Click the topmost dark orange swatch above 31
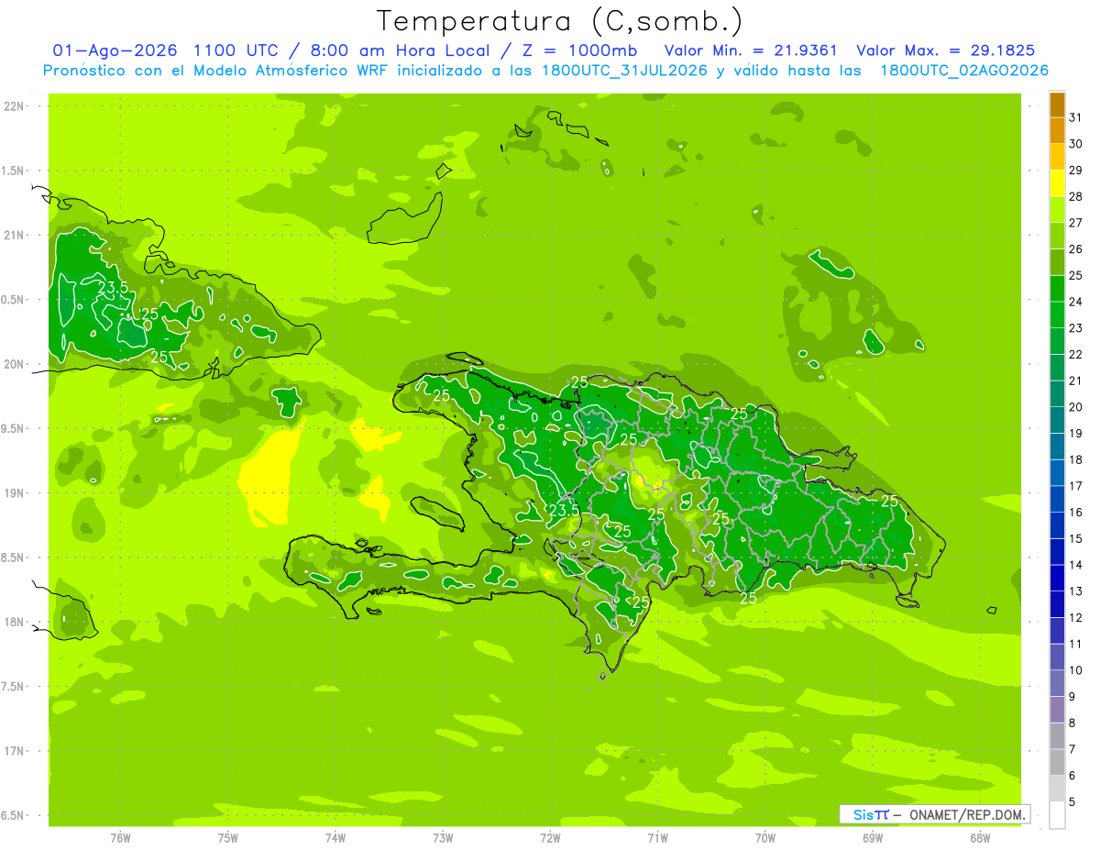The width and height of the screenshot is (1100, 850). coord(1057,105)
